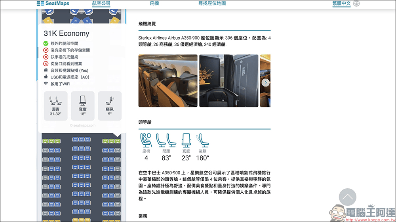The height and width of the screenshot is (222, 396).
Task: Select seat 36D in the center block
Action: click(x=75, y=185)
